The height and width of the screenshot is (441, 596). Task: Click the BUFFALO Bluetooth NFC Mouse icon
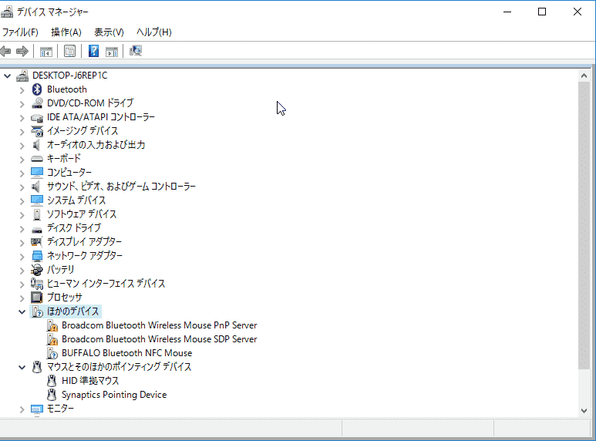click(52, 353)
